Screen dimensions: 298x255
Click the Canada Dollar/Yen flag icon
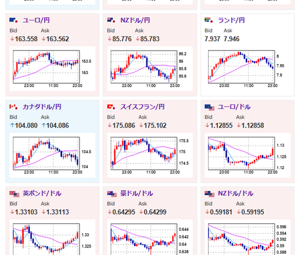[x=14, y=107]
